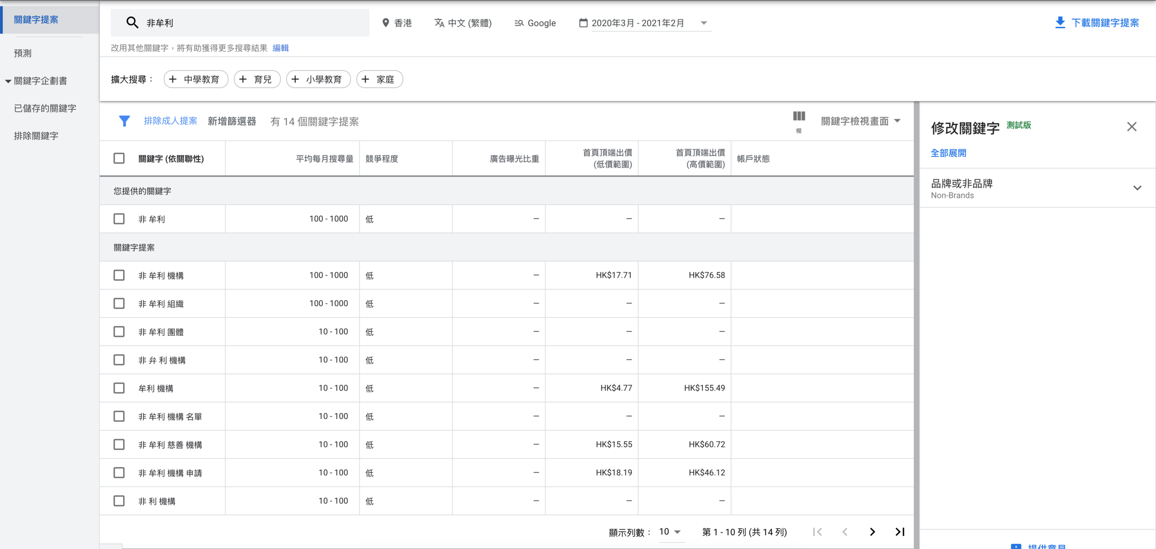
Task: Sort by 廣告曝光比重 column header
Action: click(x=515, y=159)
